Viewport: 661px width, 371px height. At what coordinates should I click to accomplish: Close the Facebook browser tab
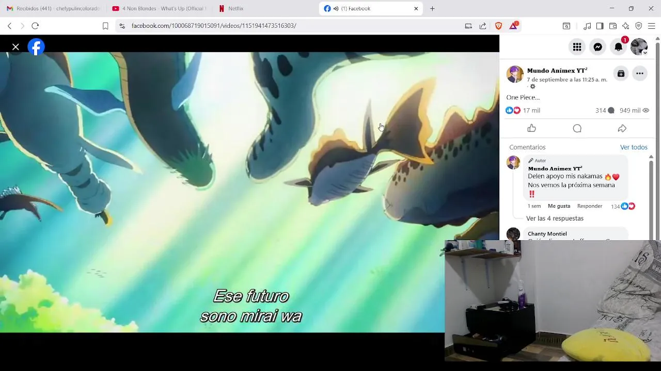click(x=416, y=8)
